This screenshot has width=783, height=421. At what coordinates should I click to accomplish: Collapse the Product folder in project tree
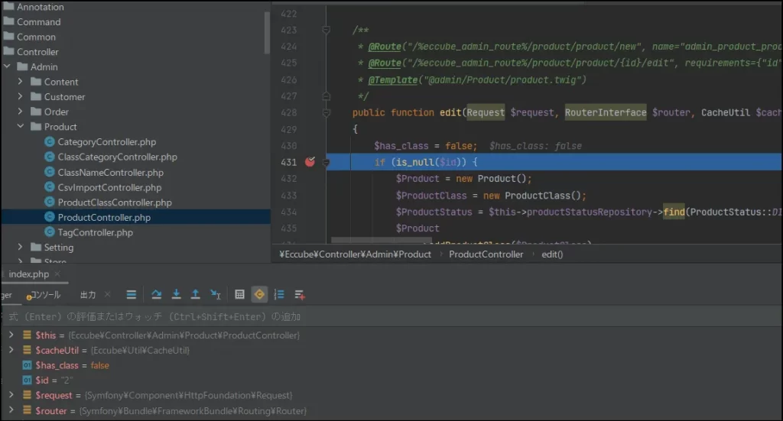[21, 127]
